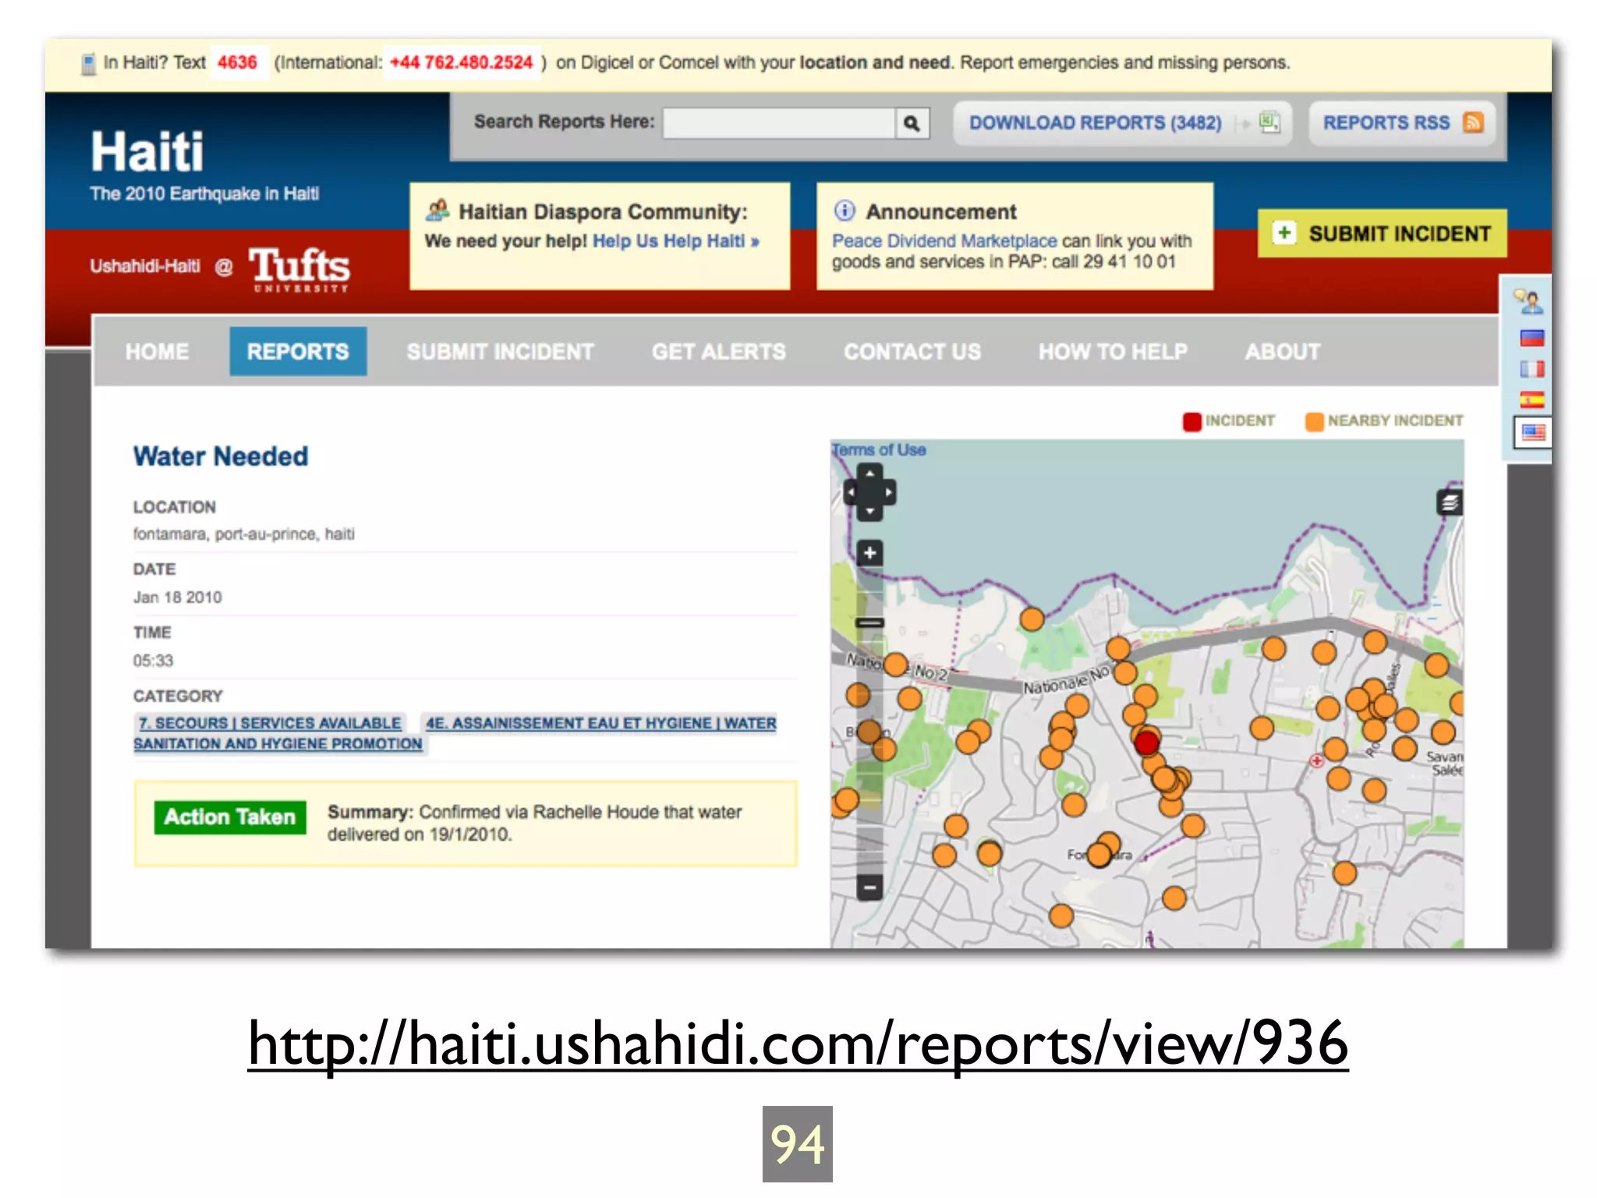The image size is (1597, 1198).
Task: Zoom out on the map
Action: tap(869, 888)
